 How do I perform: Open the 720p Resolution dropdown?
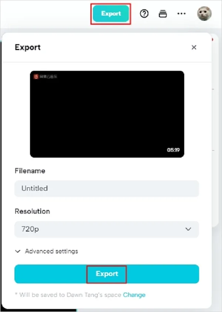coord(107,229)
